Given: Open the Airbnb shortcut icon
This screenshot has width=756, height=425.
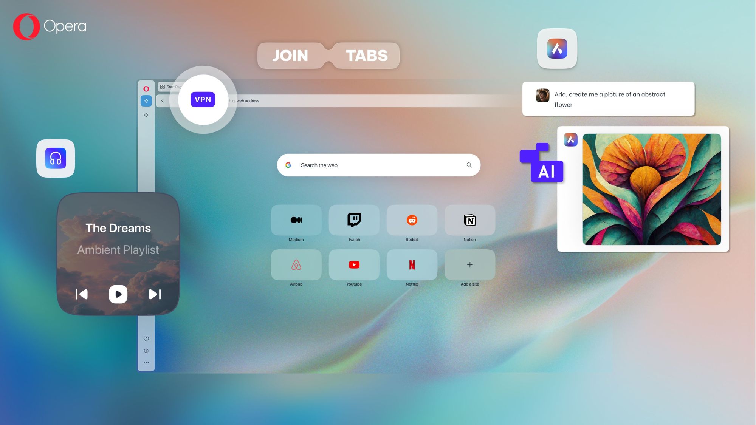Looking at the screenshot, I should [296, 265].
